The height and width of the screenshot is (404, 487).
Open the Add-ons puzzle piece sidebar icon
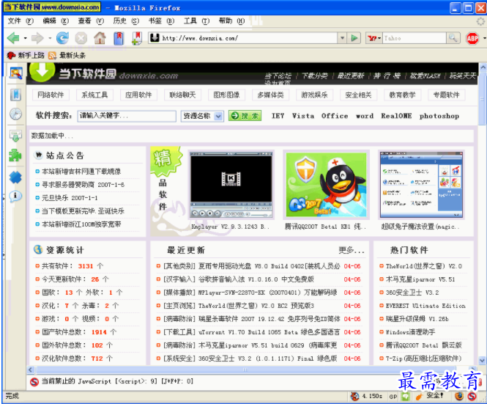(x=15, y=155)
